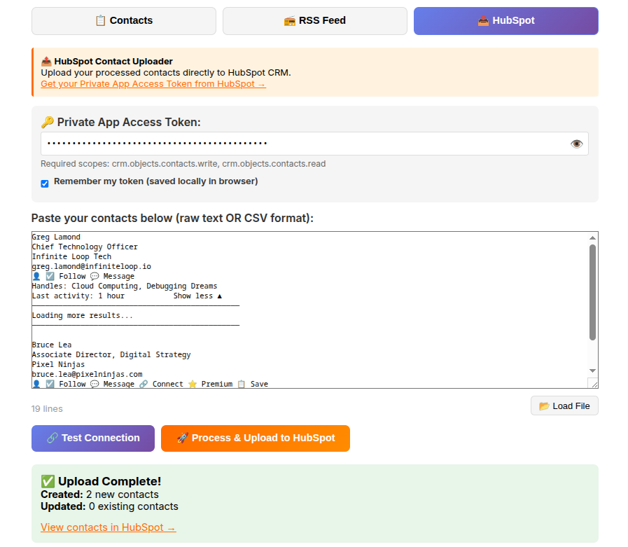
Task: Uncheck the Remember my token checkbox
Action: pos(44,184)
